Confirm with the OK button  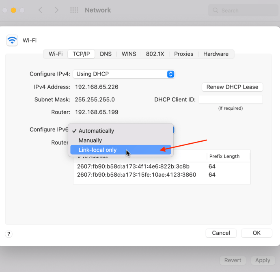256,233
